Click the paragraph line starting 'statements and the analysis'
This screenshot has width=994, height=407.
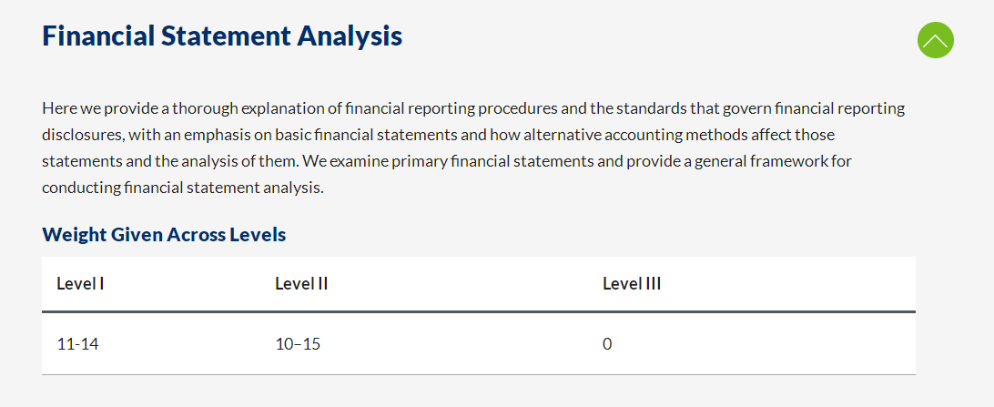point(446,161)
